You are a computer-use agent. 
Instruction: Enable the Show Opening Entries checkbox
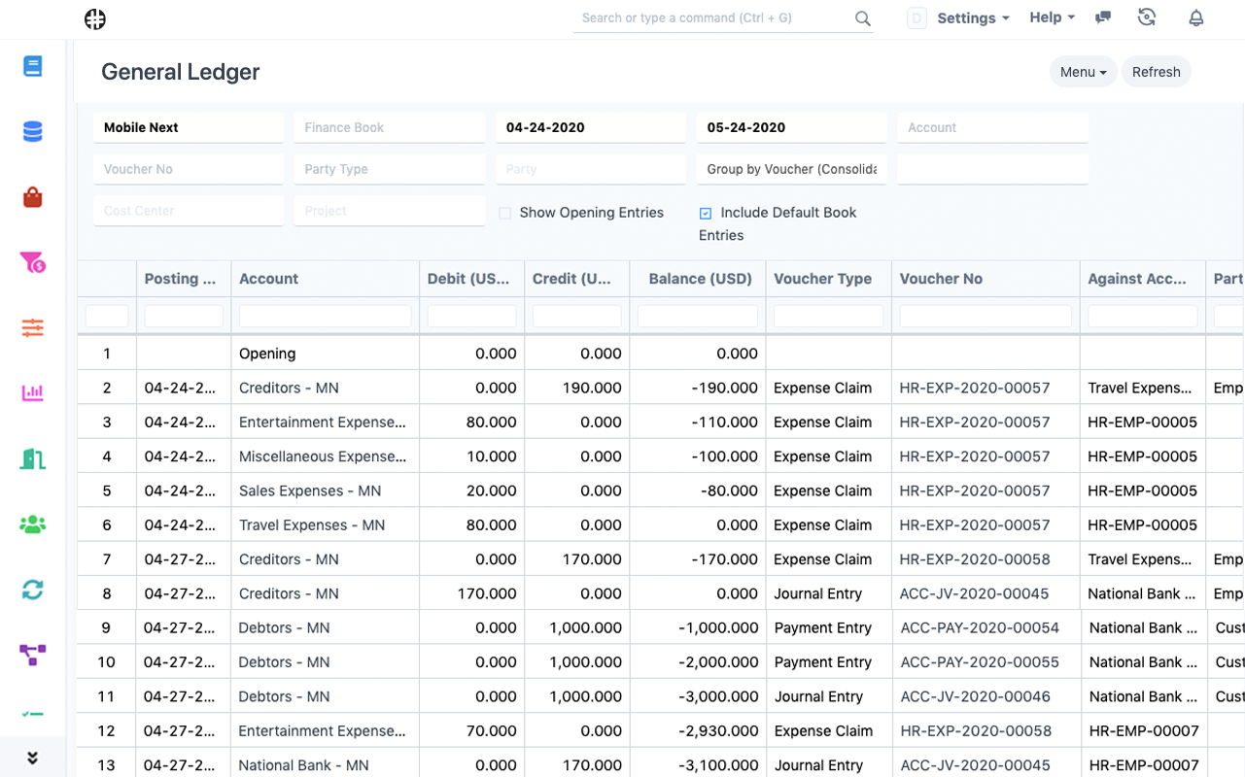point(505,214)
